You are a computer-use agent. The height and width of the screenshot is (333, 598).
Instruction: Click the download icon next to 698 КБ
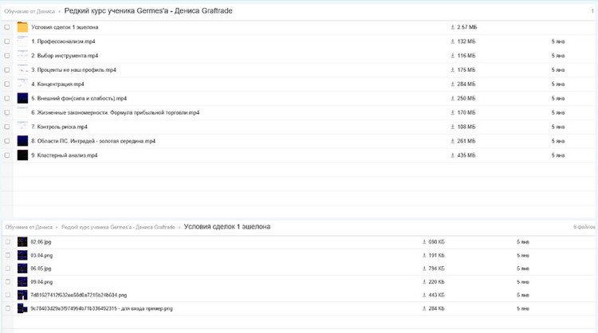tap(423, 241)
